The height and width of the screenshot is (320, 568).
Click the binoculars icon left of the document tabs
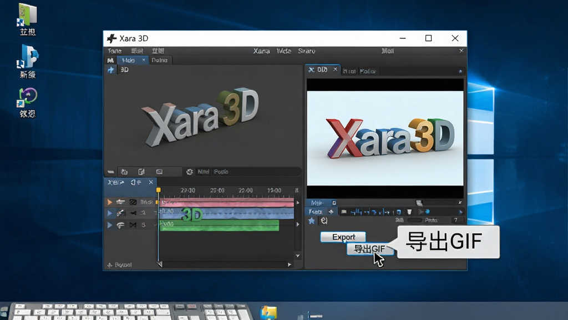coord(110,60)
